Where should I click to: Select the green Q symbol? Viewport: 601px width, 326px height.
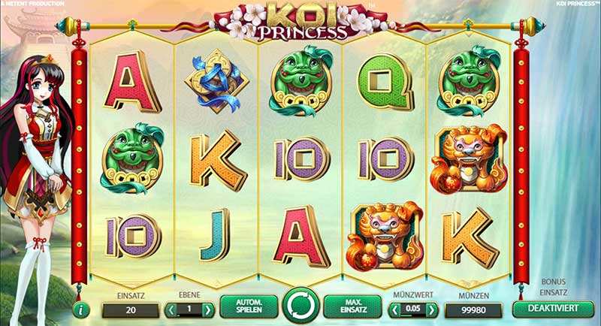[385, 82]
